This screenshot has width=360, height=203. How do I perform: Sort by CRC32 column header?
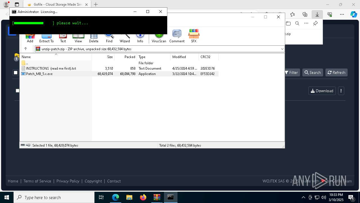[x=209, y=57]
